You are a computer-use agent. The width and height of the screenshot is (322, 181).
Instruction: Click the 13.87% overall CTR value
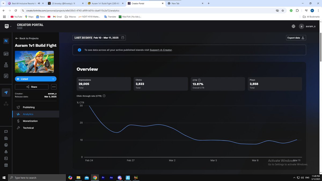tap(198, 84)
